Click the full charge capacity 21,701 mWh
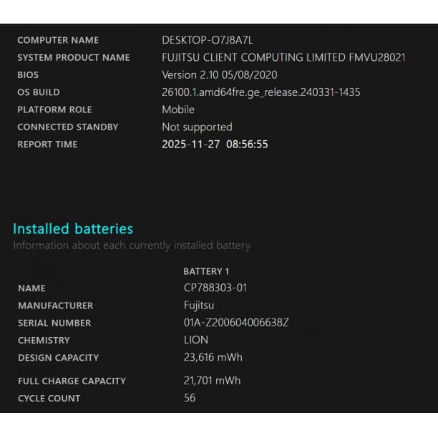Screen dimensions: 438x438 212,381
